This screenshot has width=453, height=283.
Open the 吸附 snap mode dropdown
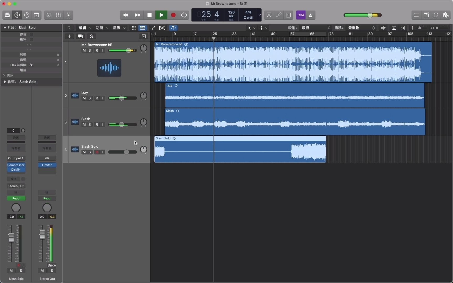point(316,28)
